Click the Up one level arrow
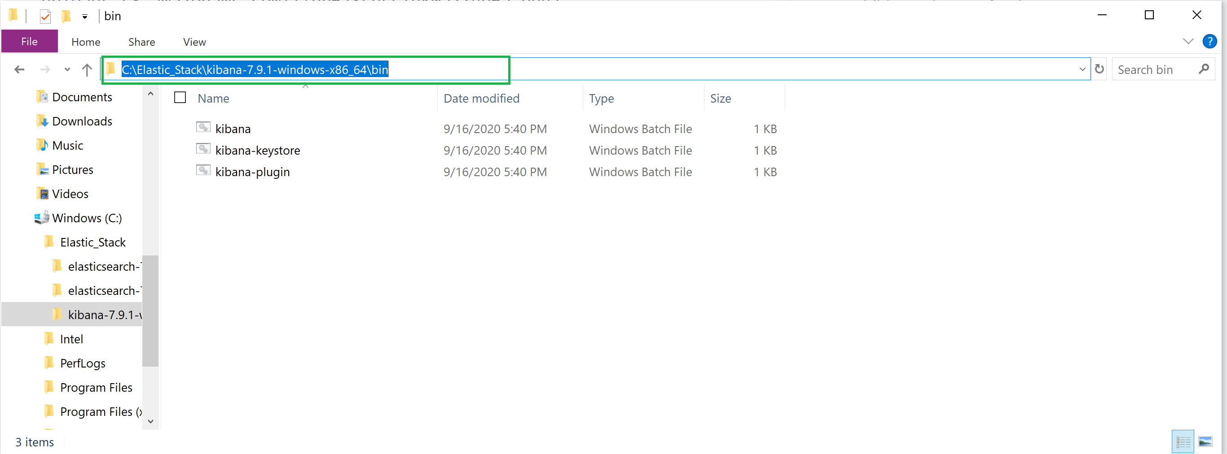The height and width of the screenshot is (454, 1227). pyautogui.click(x=87, y=70)
